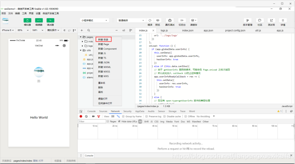Collapse the pages folder in tree

(81, 37)
